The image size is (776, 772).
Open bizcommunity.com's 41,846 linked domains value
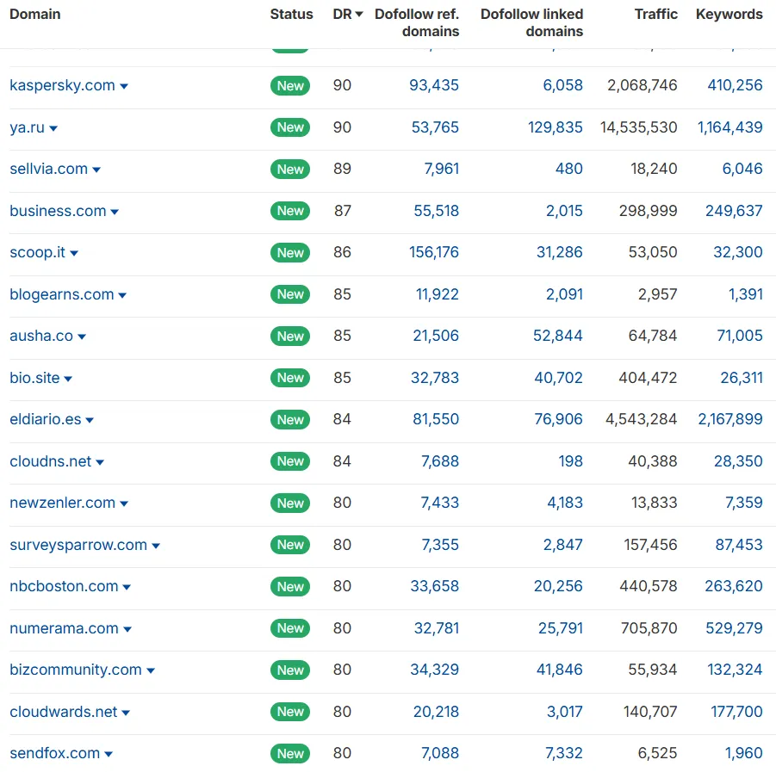[x=560, y=670]
